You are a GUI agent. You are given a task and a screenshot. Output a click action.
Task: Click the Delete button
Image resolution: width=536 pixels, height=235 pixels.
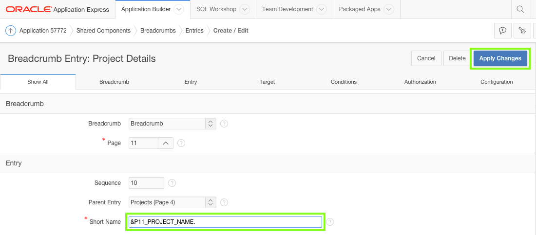click(x=458, y=58)
